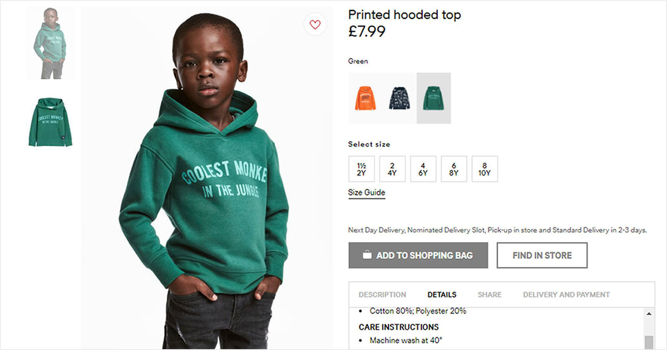Click the shopping bag icon
This screenshot has width=667, height=350.
tap(367, 255)
